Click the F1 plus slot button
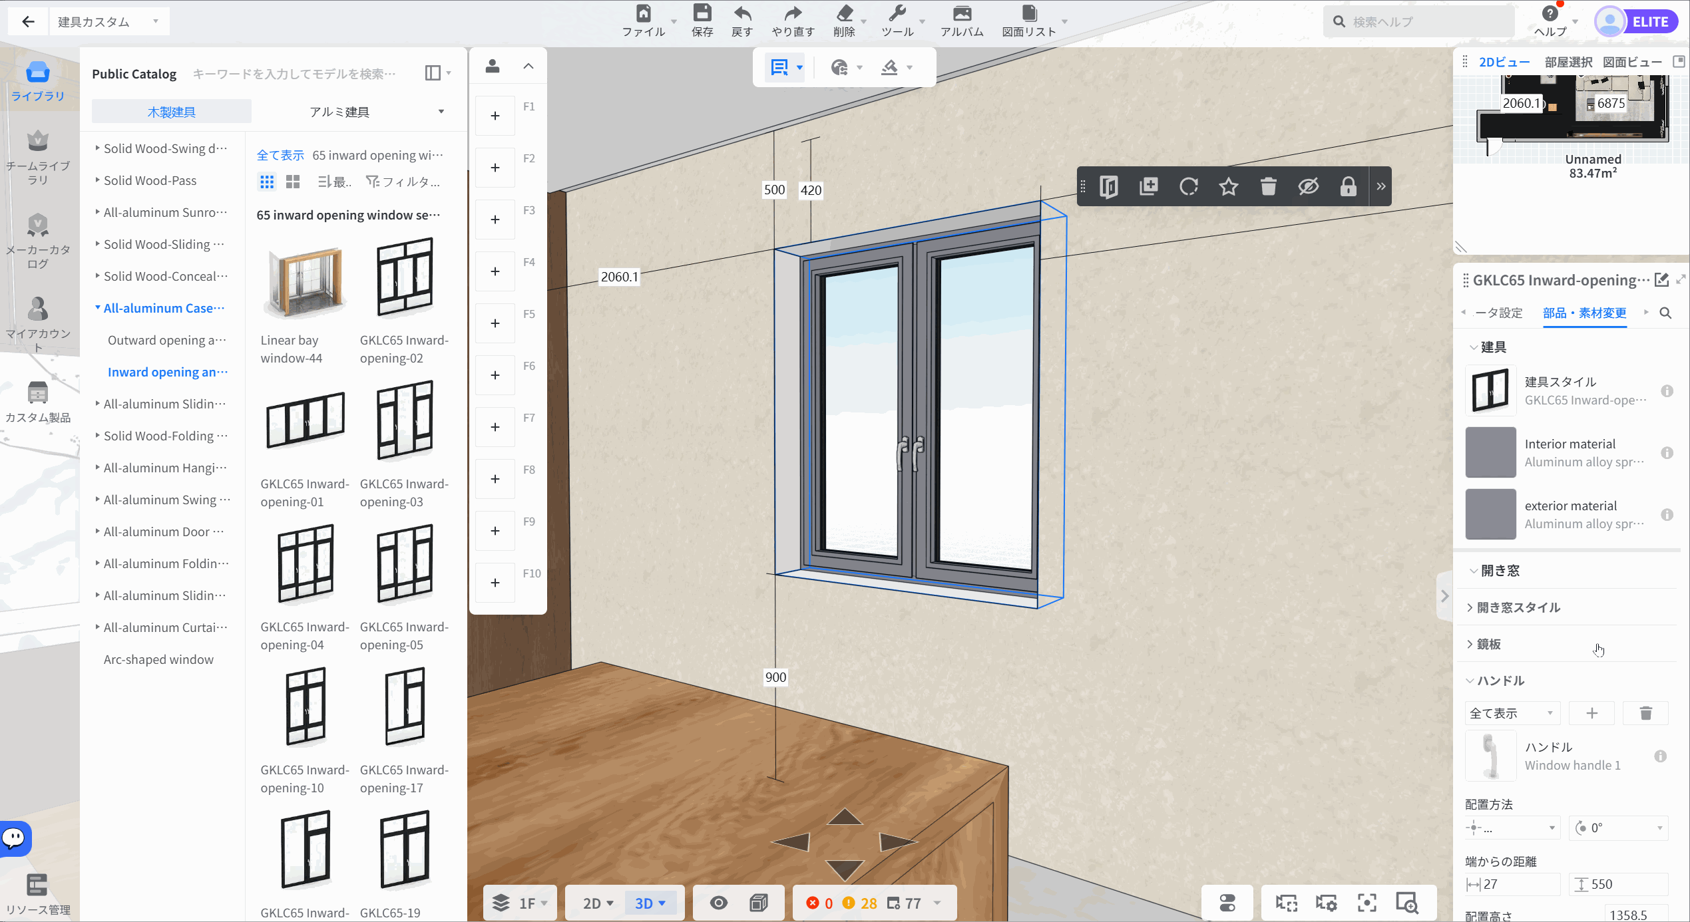The width and height of the screenshot is (1690, 922). [x=495, y=116]
